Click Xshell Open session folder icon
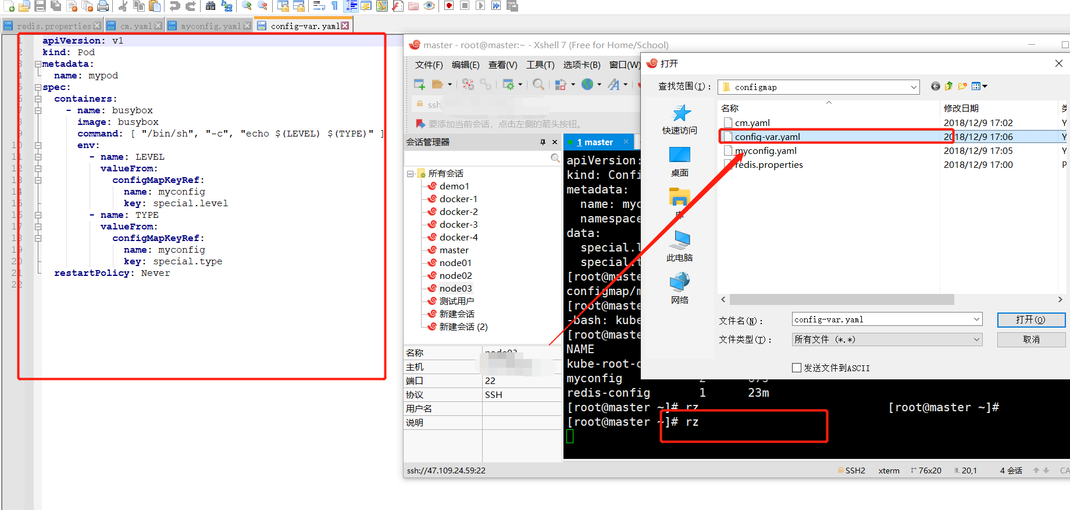The image size is (1070, 510). pos(438,85)
